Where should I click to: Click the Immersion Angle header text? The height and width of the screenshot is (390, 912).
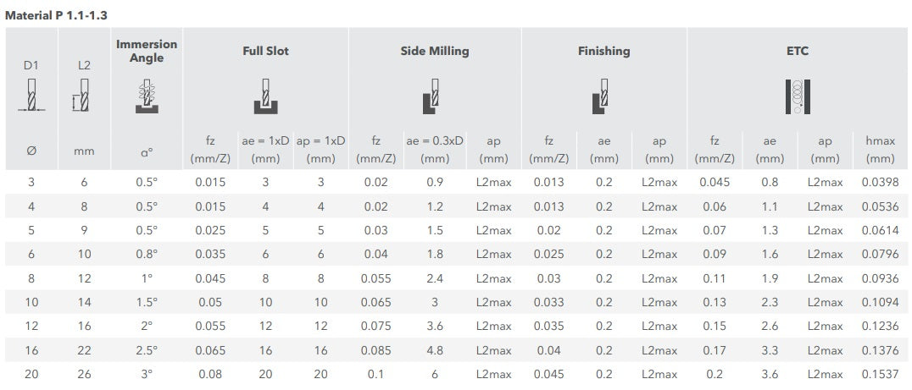click(x=147, y=51)
